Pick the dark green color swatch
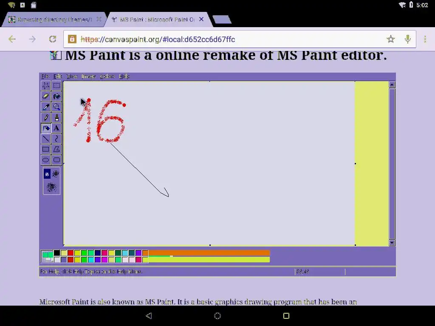 pyautogui.click(x=118, y=253)
